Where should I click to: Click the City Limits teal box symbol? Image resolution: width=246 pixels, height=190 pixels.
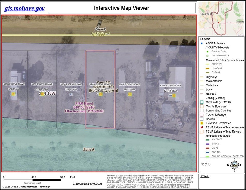[x=202, y=102]
